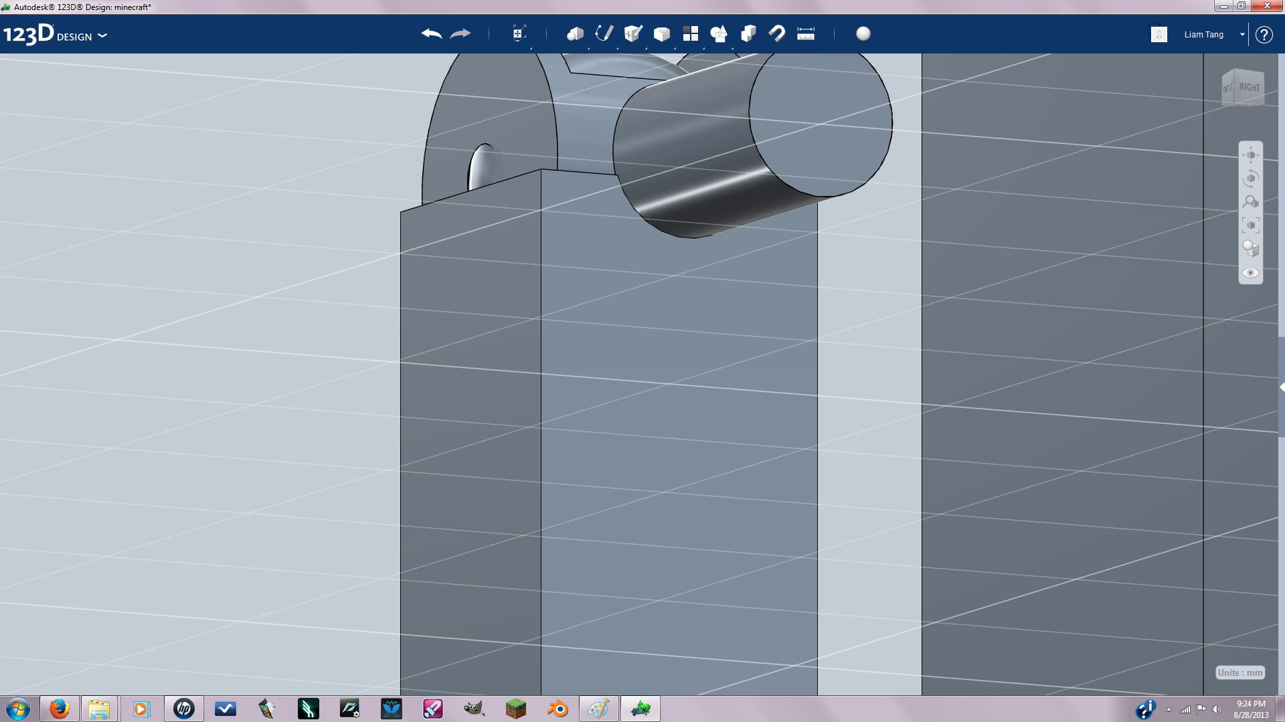Undo the last action
The image size is (1285, 722).
click(432, 34)
